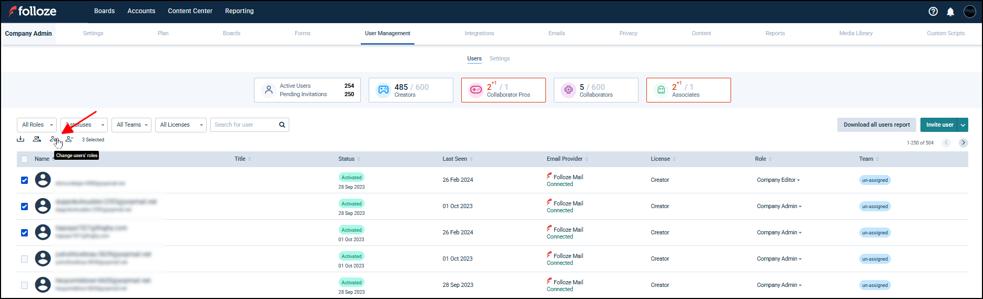Go to next page of users
983x299 pixels.
click(963, 143)
